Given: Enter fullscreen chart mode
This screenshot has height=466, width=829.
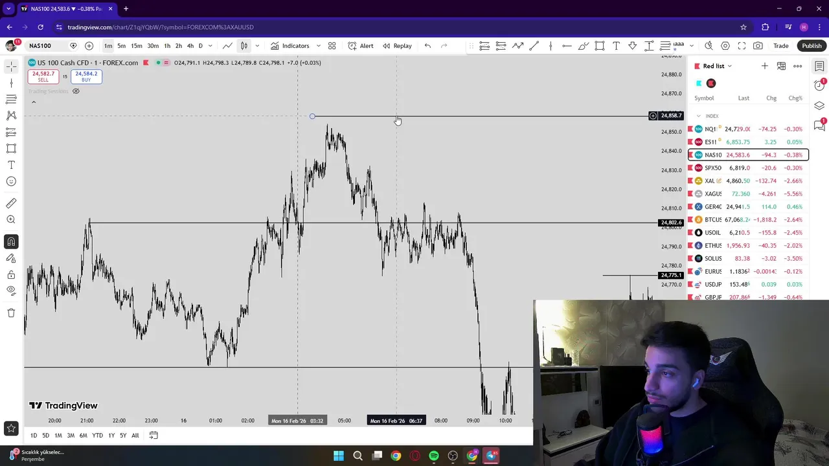Looking at the screenshot, I should [x=742, y=46].
